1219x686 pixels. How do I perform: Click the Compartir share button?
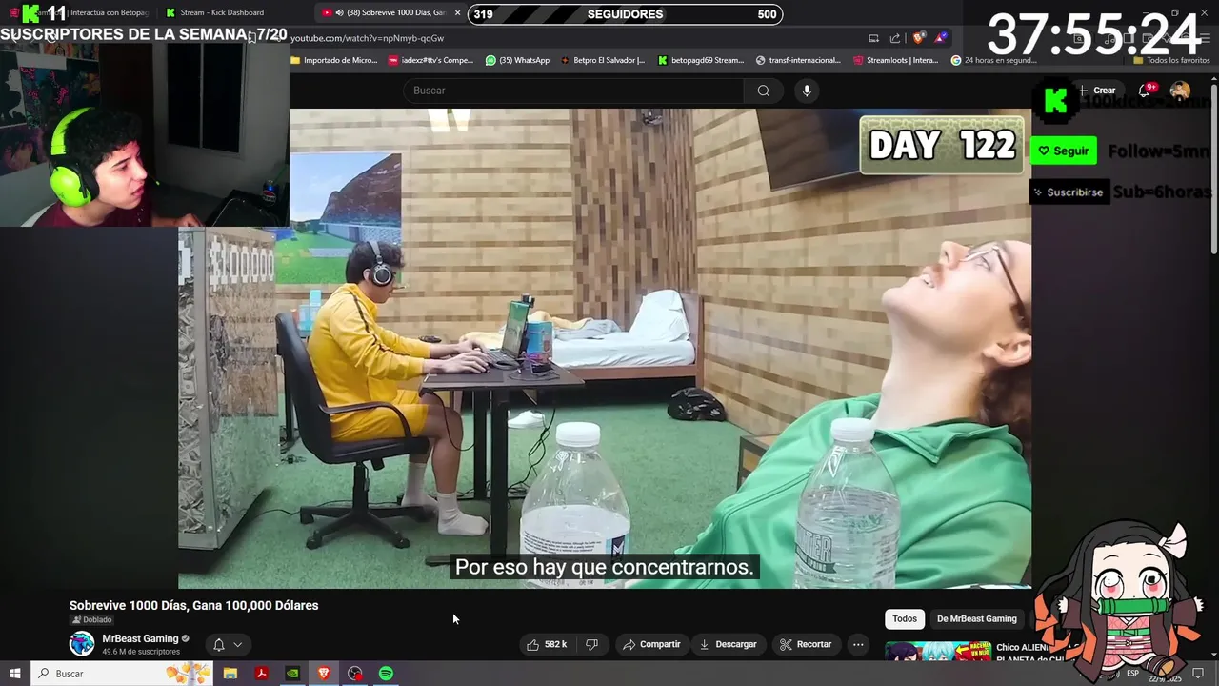(651, 644)
